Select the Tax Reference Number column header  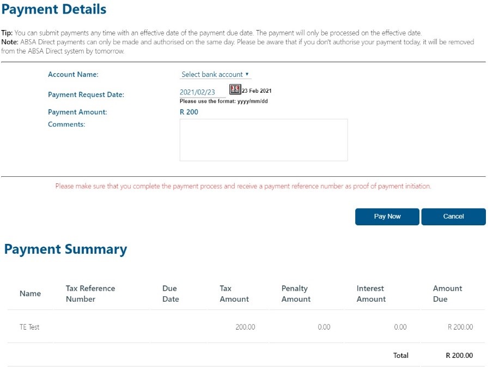(90, 294)
